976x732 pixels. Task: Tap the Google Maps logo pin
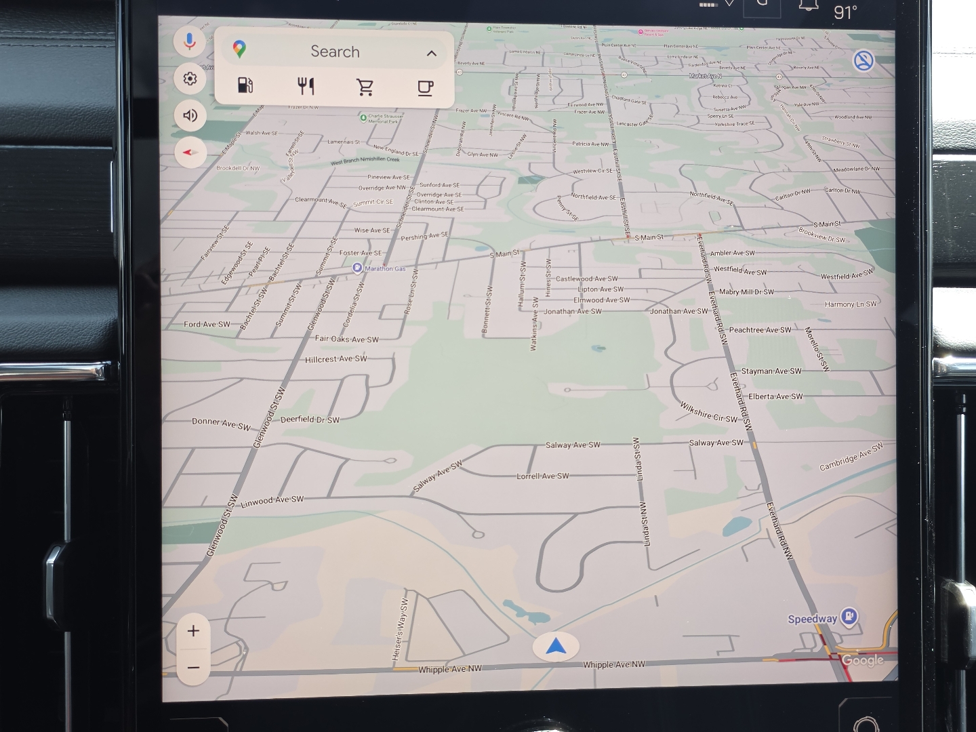coord(239,49)
